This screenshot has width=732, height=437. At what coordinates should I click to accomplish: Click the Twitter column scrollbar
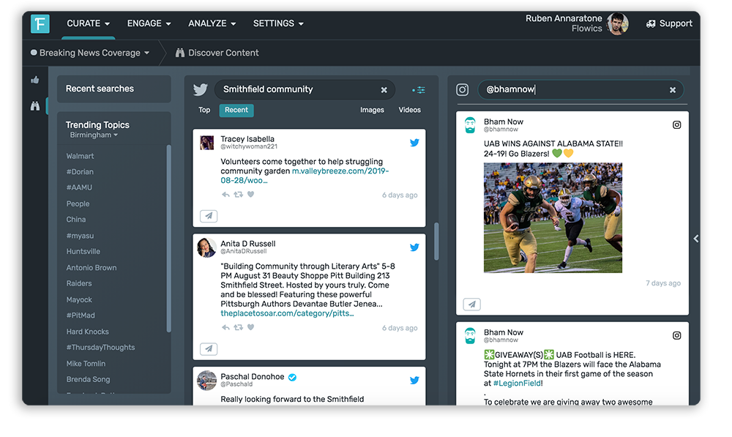pyautogui.click(x=436, y=241)
